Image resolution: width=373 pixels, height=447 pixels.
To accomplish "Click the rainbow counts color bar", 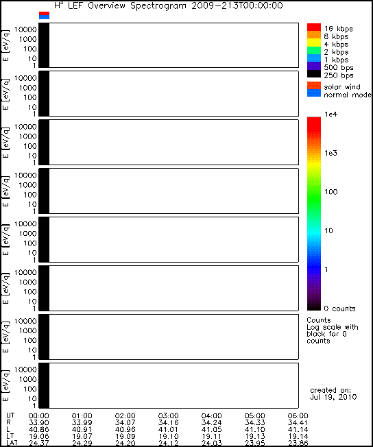I will tap(314, 213).
